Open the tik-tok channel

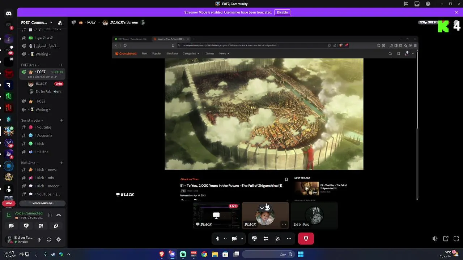[x=42, y=152]
